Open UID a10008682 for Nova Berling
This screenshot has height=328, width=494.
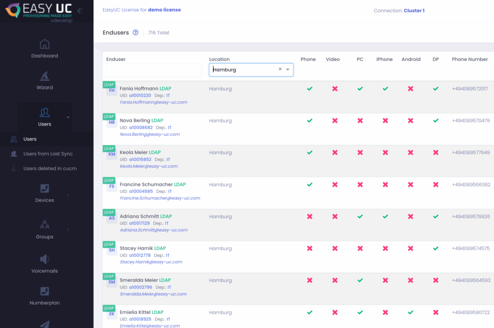click(x=140, y=128)
